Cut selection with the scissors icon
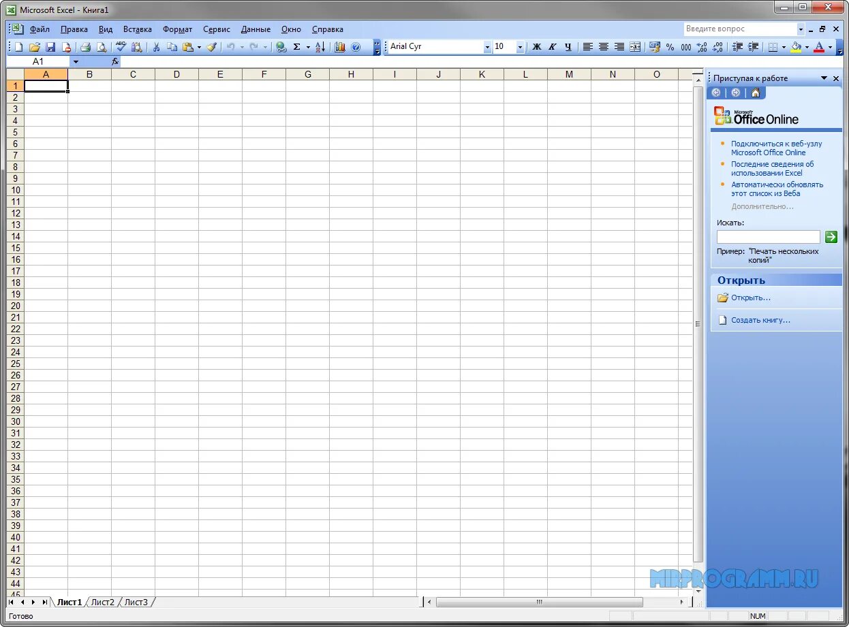 pyautogui.click(x=156, y=47)
